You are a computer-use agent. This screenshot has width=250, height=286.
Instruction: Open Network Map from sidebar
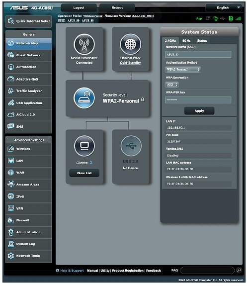point(29,43)
